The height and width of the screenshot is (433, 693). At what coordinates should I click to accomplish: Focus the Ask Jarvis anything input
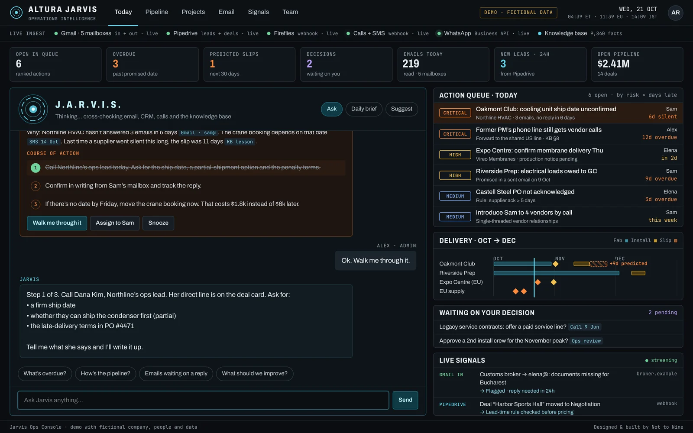point(203,400)
